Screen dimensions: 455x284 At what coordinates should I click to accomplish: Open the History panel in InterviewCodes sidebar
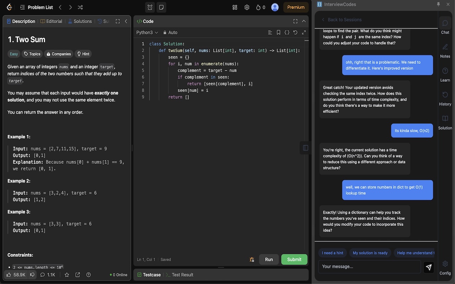click(445, 97)
